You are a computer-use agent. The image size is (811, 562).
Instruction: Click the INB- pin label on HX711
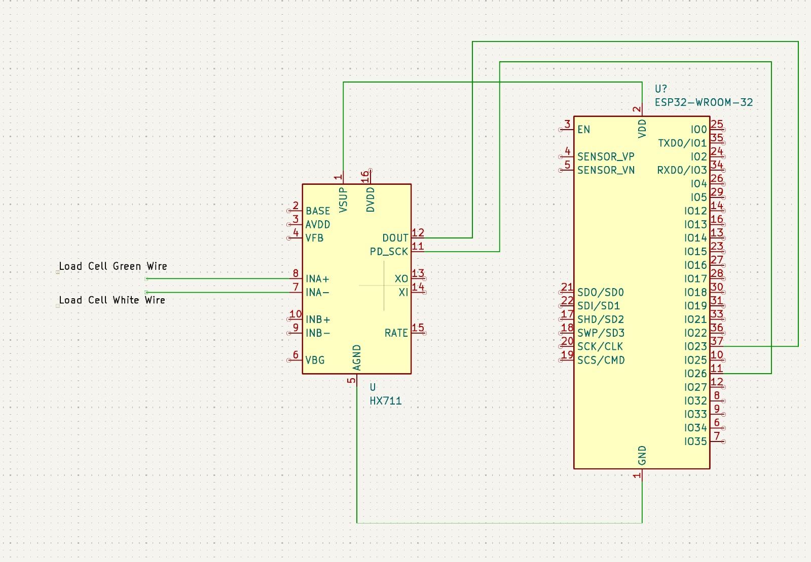pos(318,333)
